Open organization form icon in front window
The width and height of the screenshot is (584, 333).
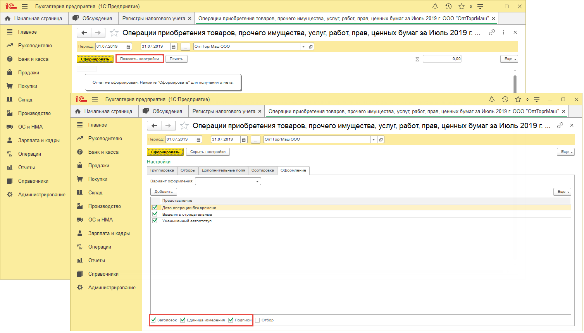click(381, 139)
